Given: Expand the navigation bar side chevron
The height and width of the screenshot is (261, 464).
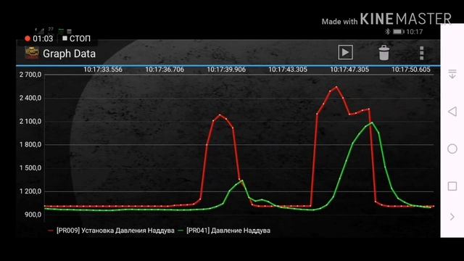Looking at the screenshot, I should [452, 217].
